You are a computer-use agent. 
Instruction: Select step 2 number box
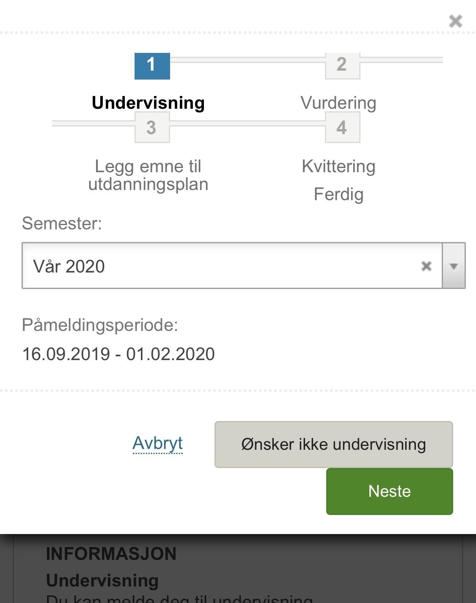pyautogui.click(x=342, y=66)
